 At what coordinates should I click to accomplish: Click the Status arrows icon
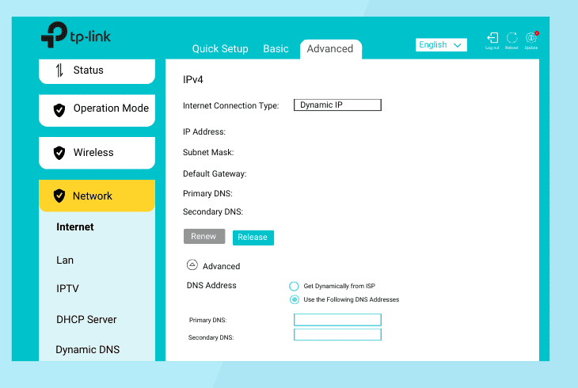[59, 70]
